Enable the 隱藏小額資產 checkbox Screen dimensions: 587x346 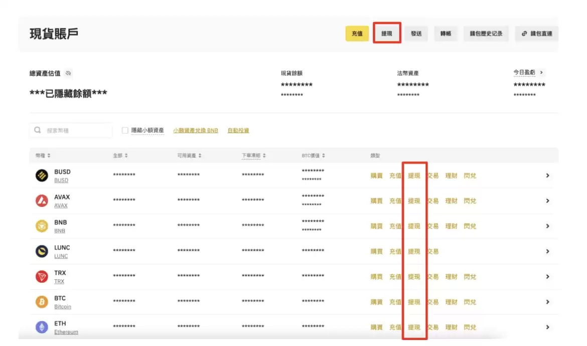pyautogui.click(x=124, y=130)
